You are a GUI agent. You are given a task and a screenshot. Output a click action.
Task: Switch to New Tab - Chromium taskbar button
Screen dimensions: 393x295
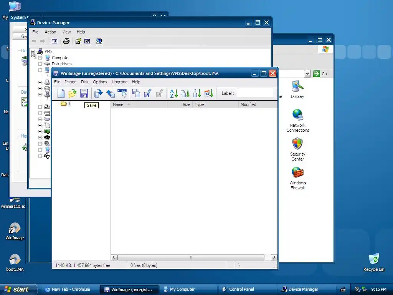coord(70,290)
